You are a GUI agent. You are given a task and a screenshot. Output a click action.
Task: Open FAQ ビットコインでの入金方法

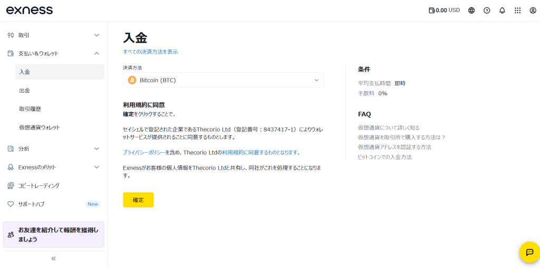coord(385,157)
